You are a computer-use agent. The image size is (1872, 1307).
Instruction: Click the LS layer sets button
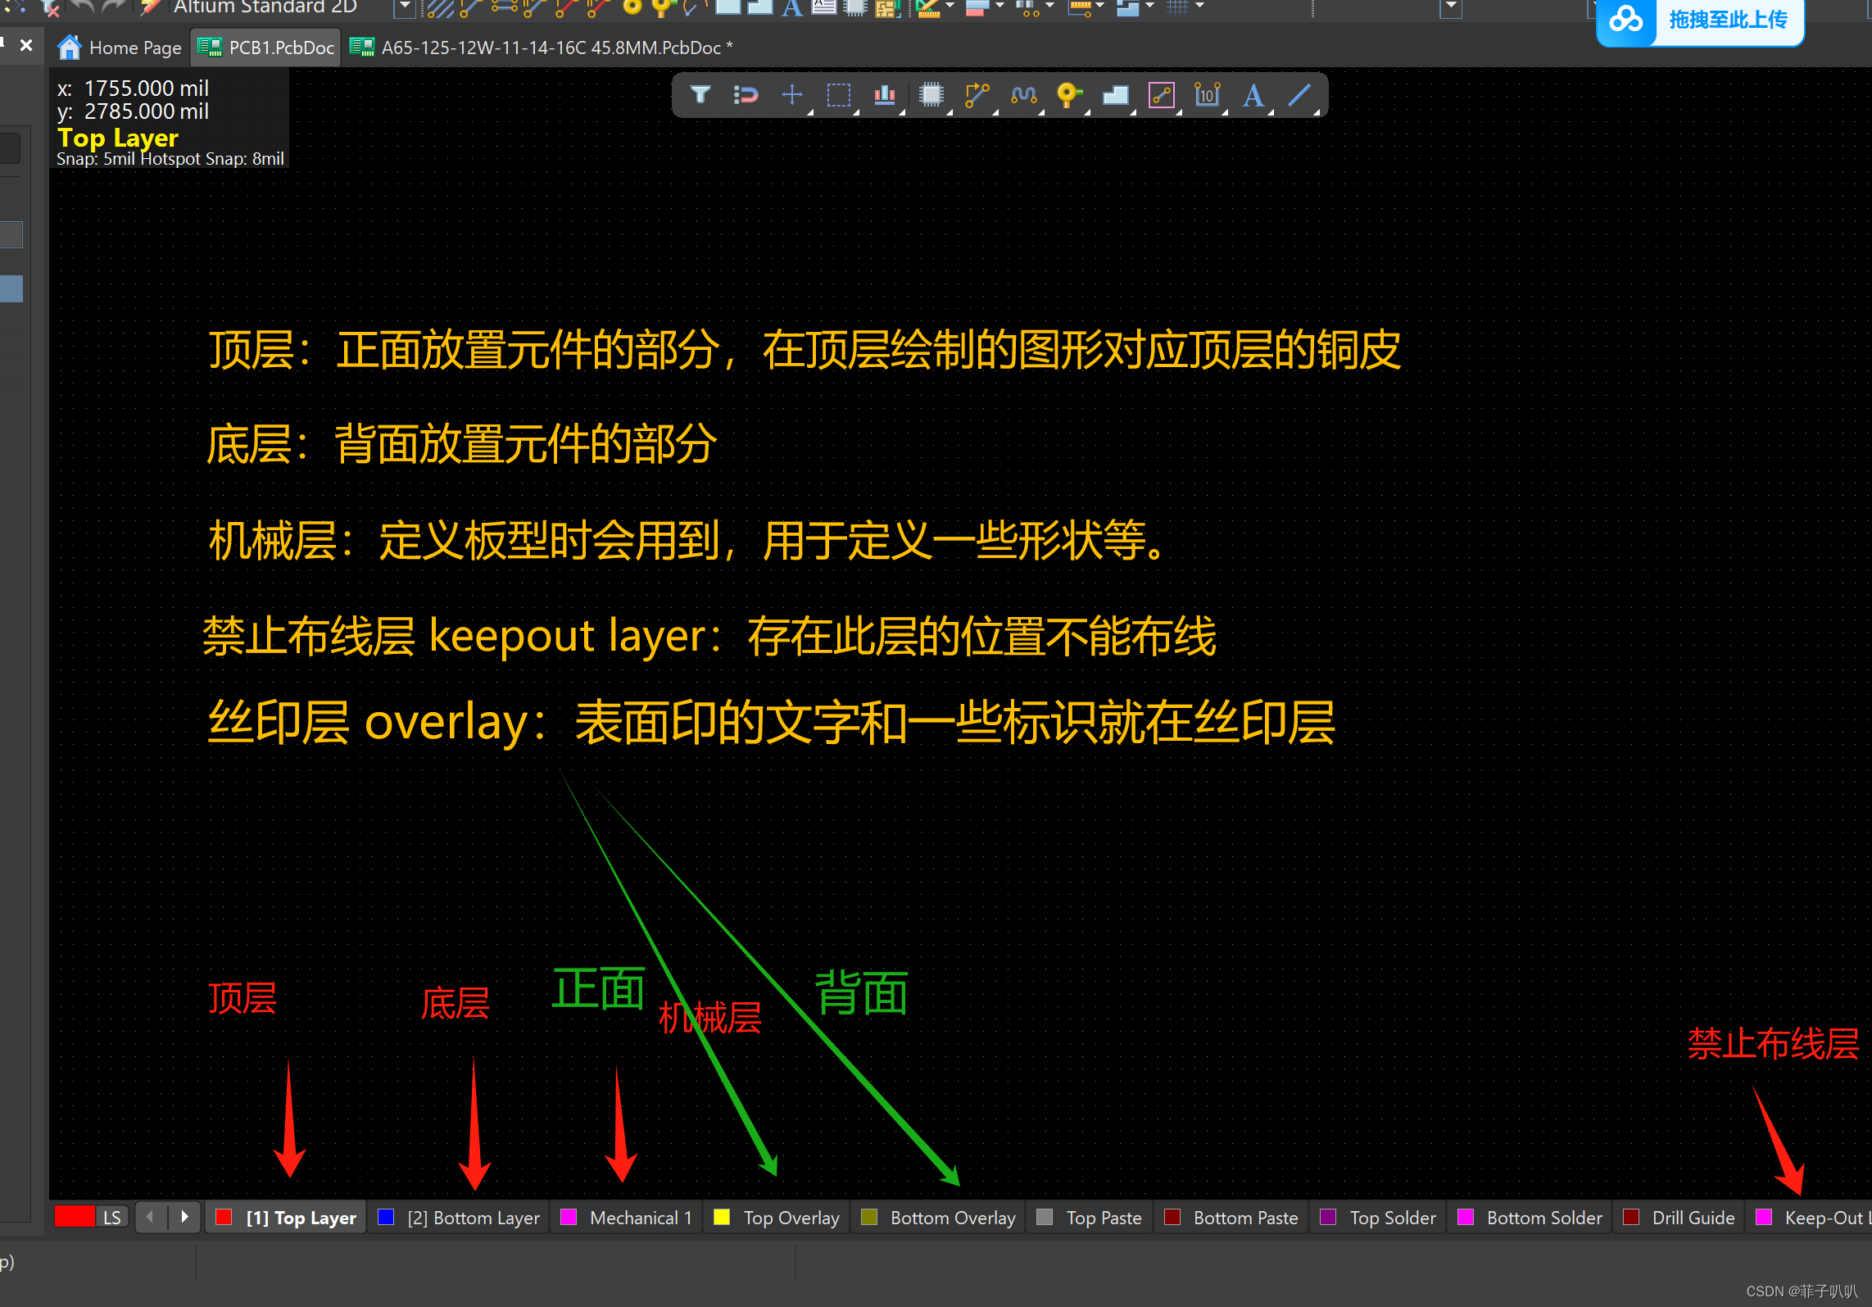pos(112,1217)
